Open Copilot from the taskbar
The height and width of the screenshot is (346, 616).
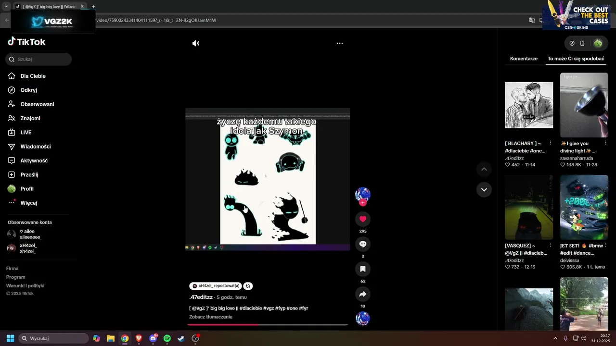click(97, 338)
